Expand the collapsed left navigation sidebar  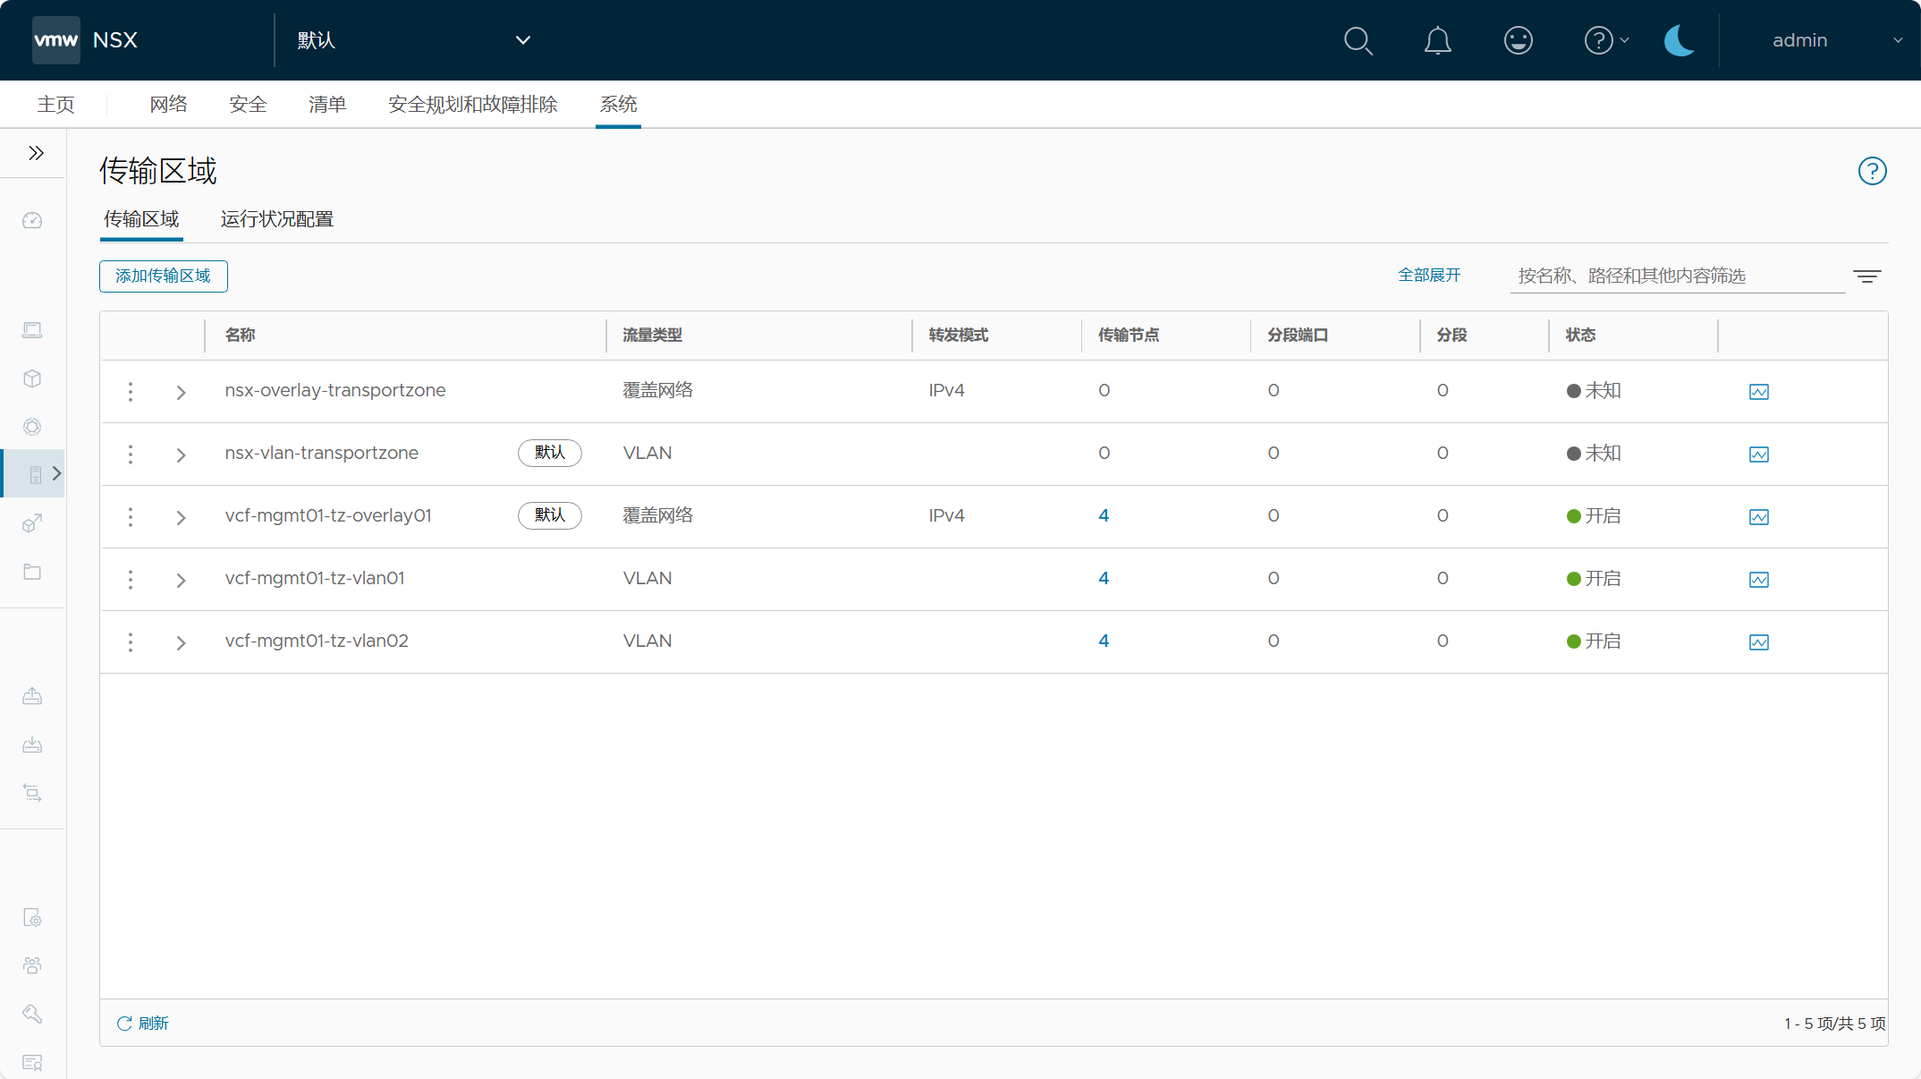[x=36, y=153]
